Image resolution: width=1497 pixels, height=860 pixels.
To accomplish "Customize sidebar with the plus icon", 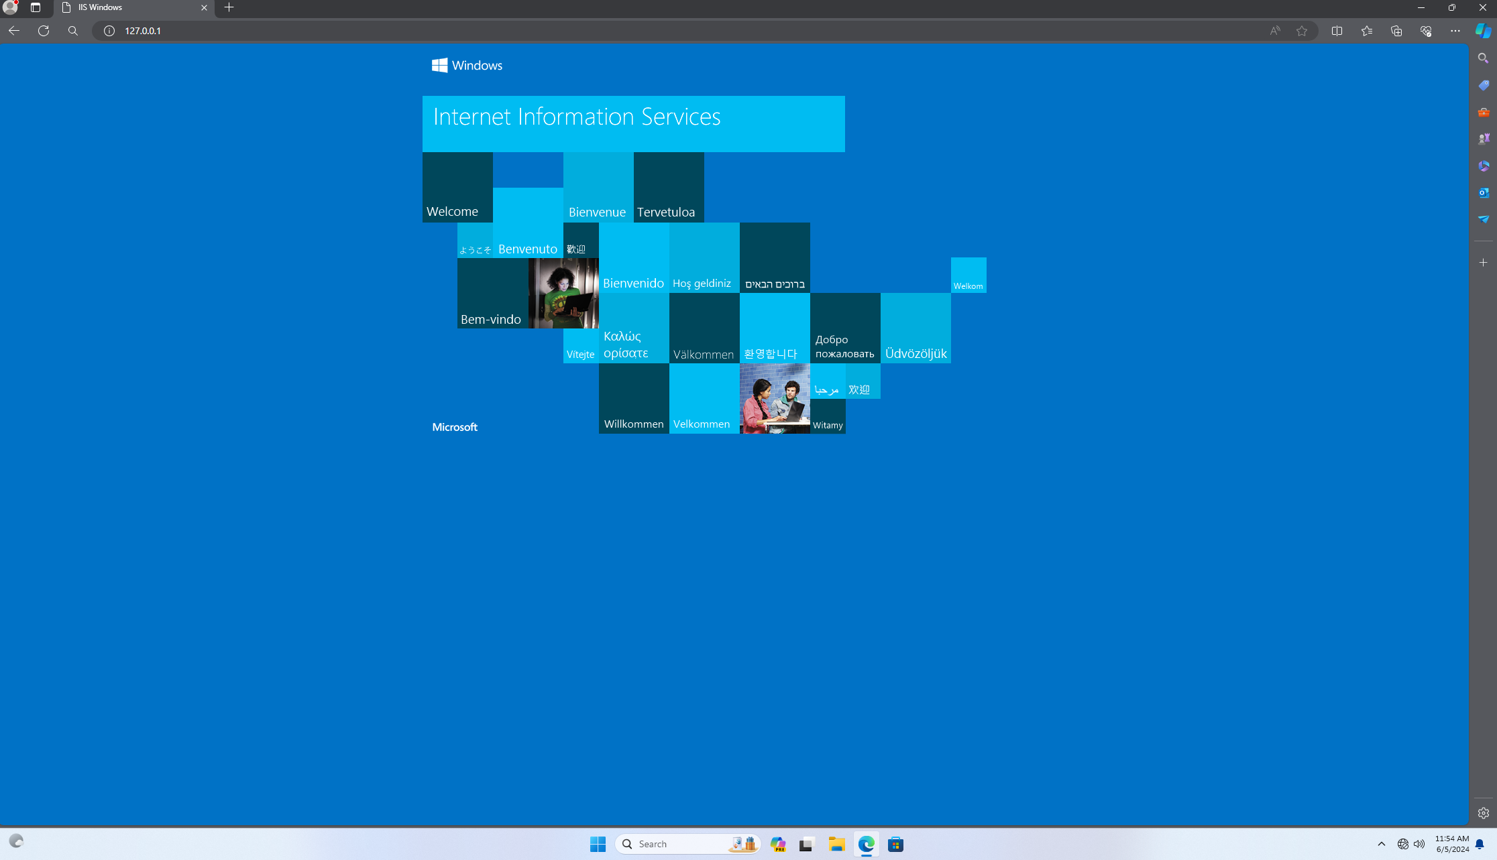I will [1484, 263].
